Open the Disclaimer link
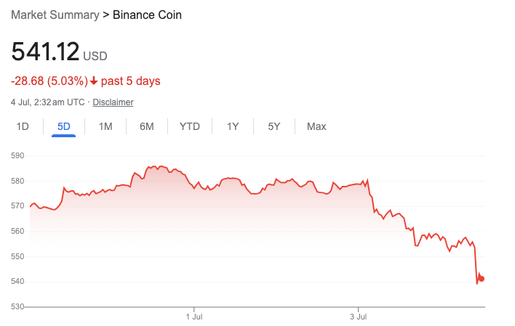 tap(113, 102)
